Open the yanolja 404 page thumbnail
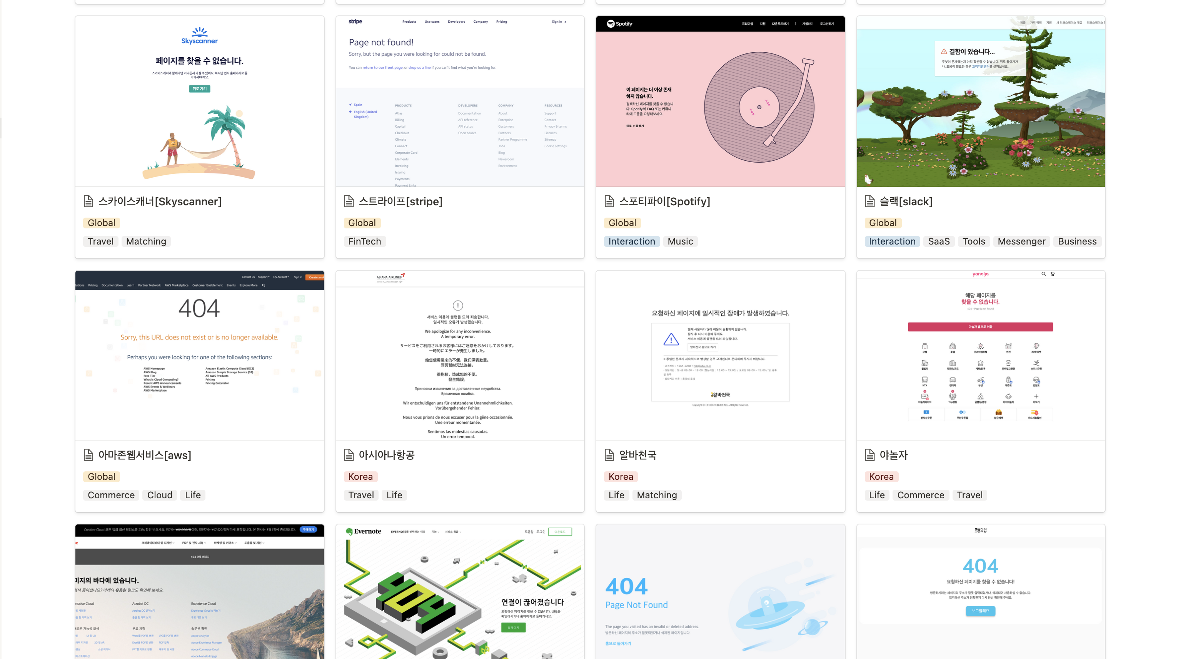The height and width of the screenshot is (659, 1178). [x=980, y=355]
